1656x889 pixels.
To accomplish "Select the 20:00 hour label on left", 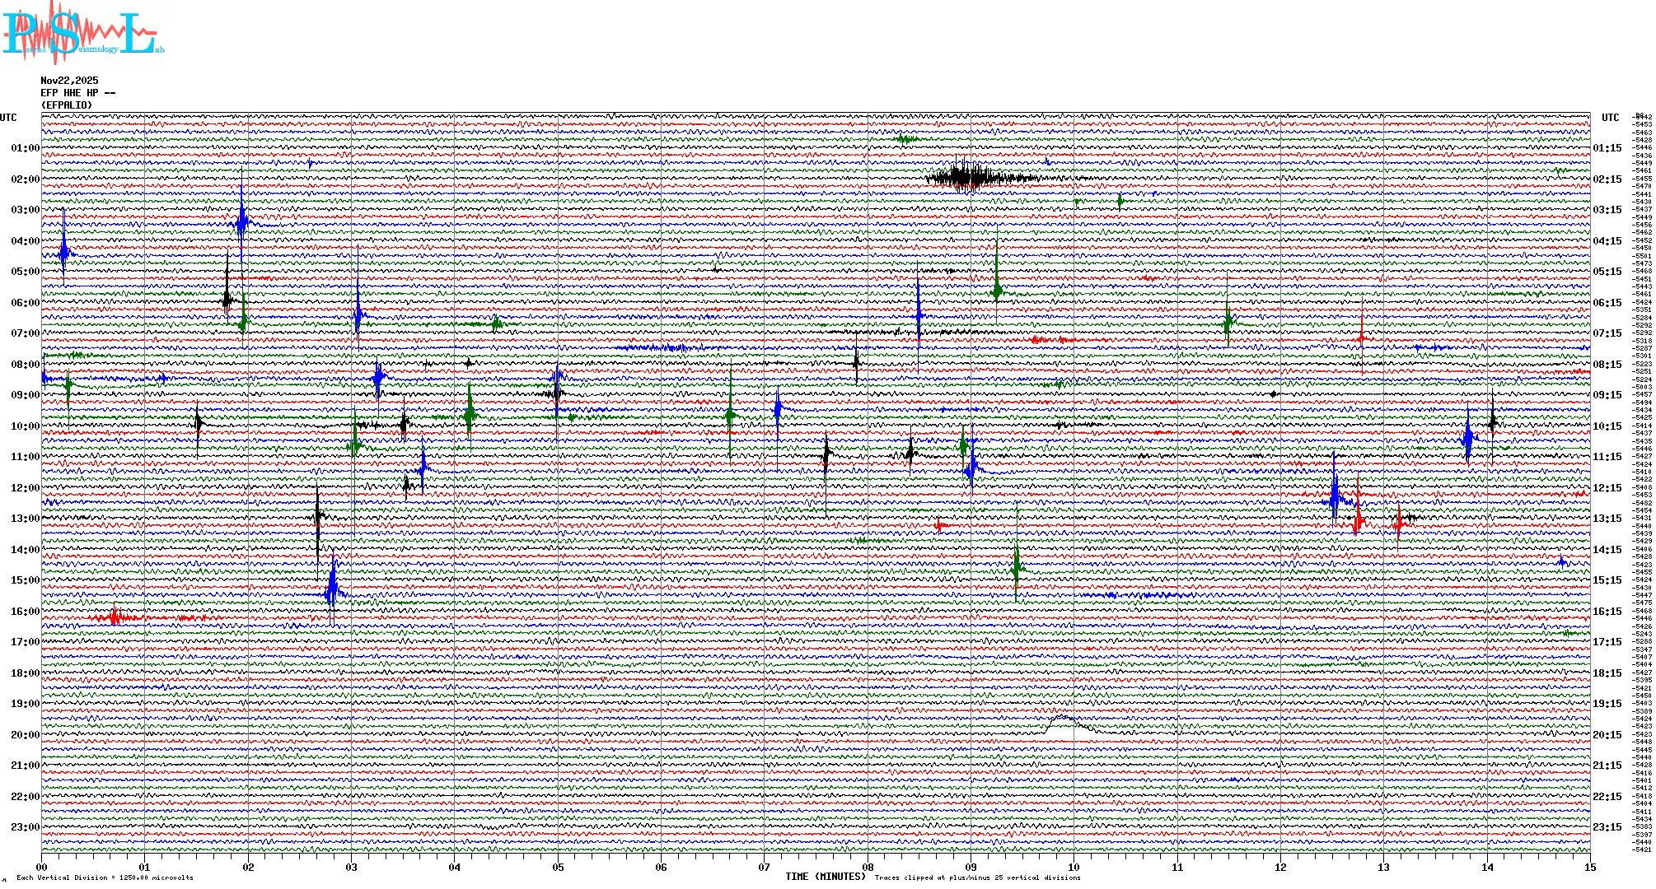I will click(x=25, y=735).
